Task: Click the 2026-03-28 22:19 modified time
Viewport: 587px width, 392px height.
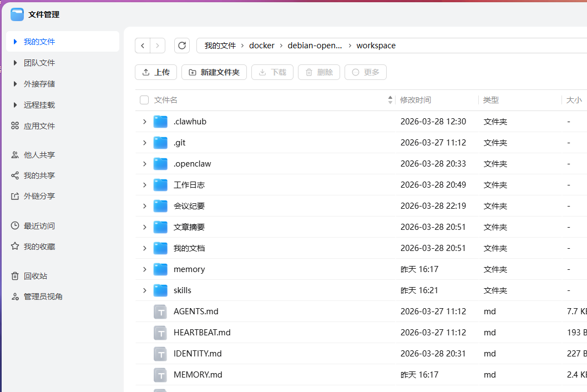Action: [433, 206]
